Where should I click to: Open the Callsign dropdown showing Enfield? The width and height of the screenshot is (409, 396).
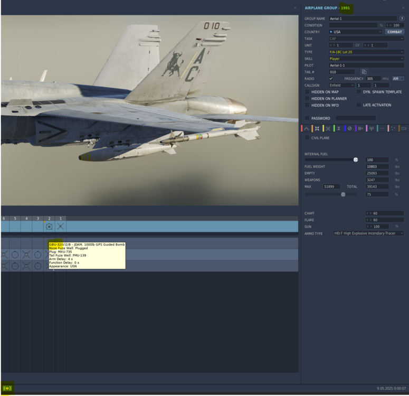click(x=341, y=86)
